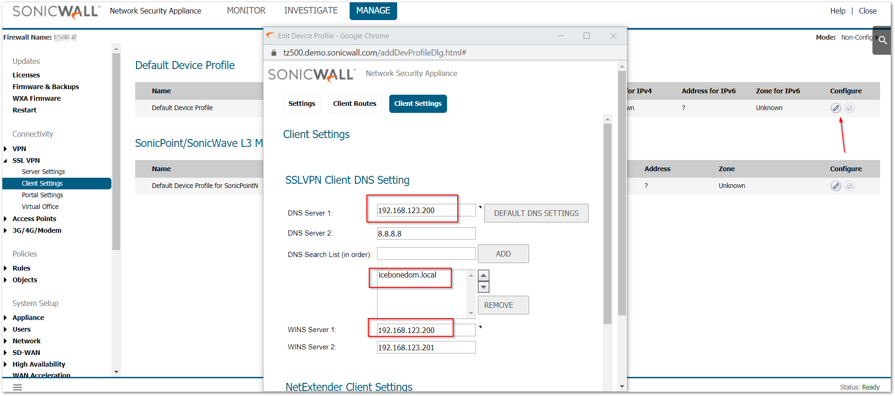Expand the Objects section

tap(5, 280)
